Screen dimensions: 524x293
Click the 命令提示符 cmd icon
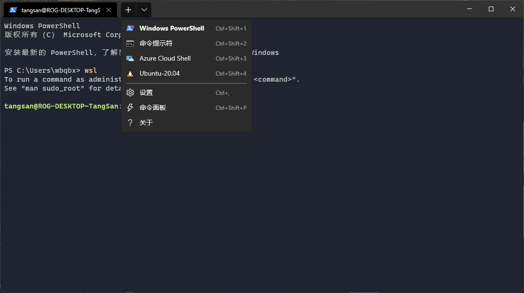coord(130,43)
